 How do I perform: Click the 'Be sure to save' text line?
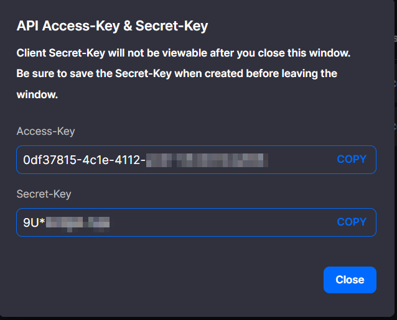coord(177,74)
